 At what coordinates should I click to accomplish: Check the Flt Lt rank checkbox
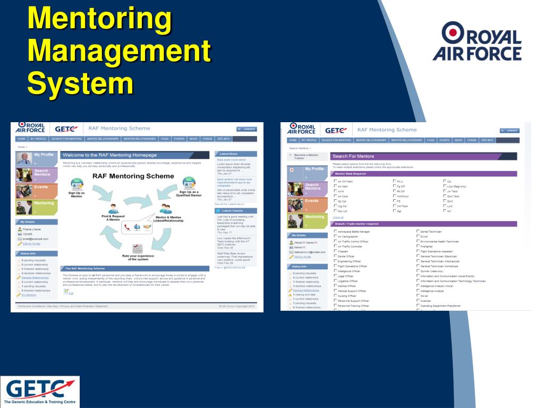(x=395, y=181)
